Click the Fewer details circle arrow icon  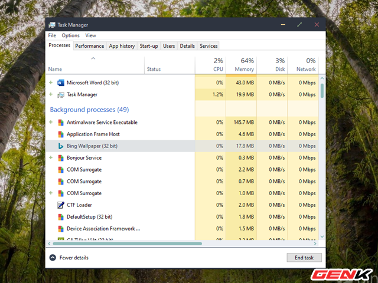53,258
